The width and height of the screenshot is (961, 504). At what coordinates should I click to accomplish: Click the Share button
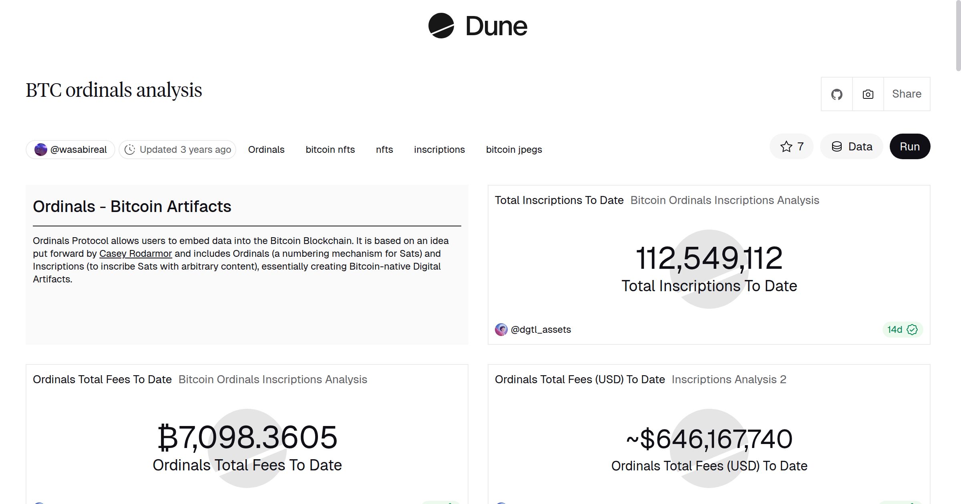(907, 94)
